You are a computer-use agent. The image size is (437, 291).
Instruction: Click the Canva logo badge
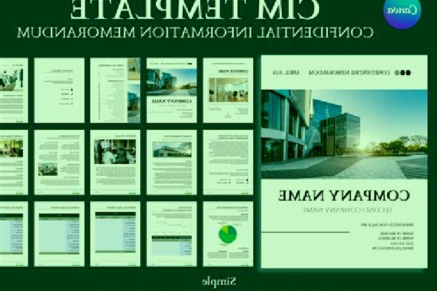[402, 11]
